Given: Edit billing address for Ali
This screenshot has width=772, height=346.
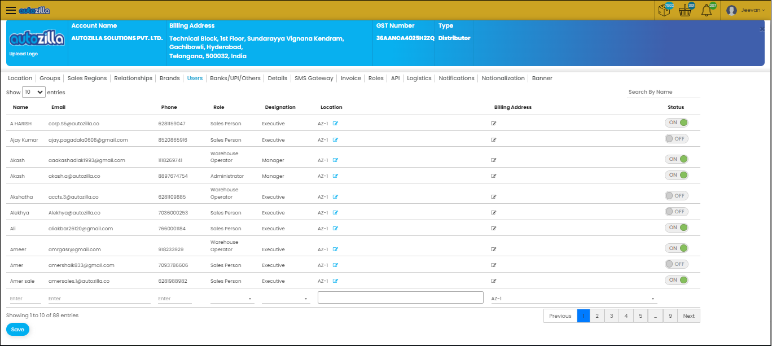Looking at the screenshot, I should [494, 229].
